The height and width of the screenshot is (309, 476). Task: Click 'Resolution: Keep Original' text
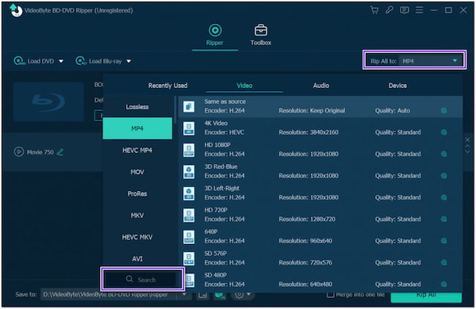(x=312, y=111)
